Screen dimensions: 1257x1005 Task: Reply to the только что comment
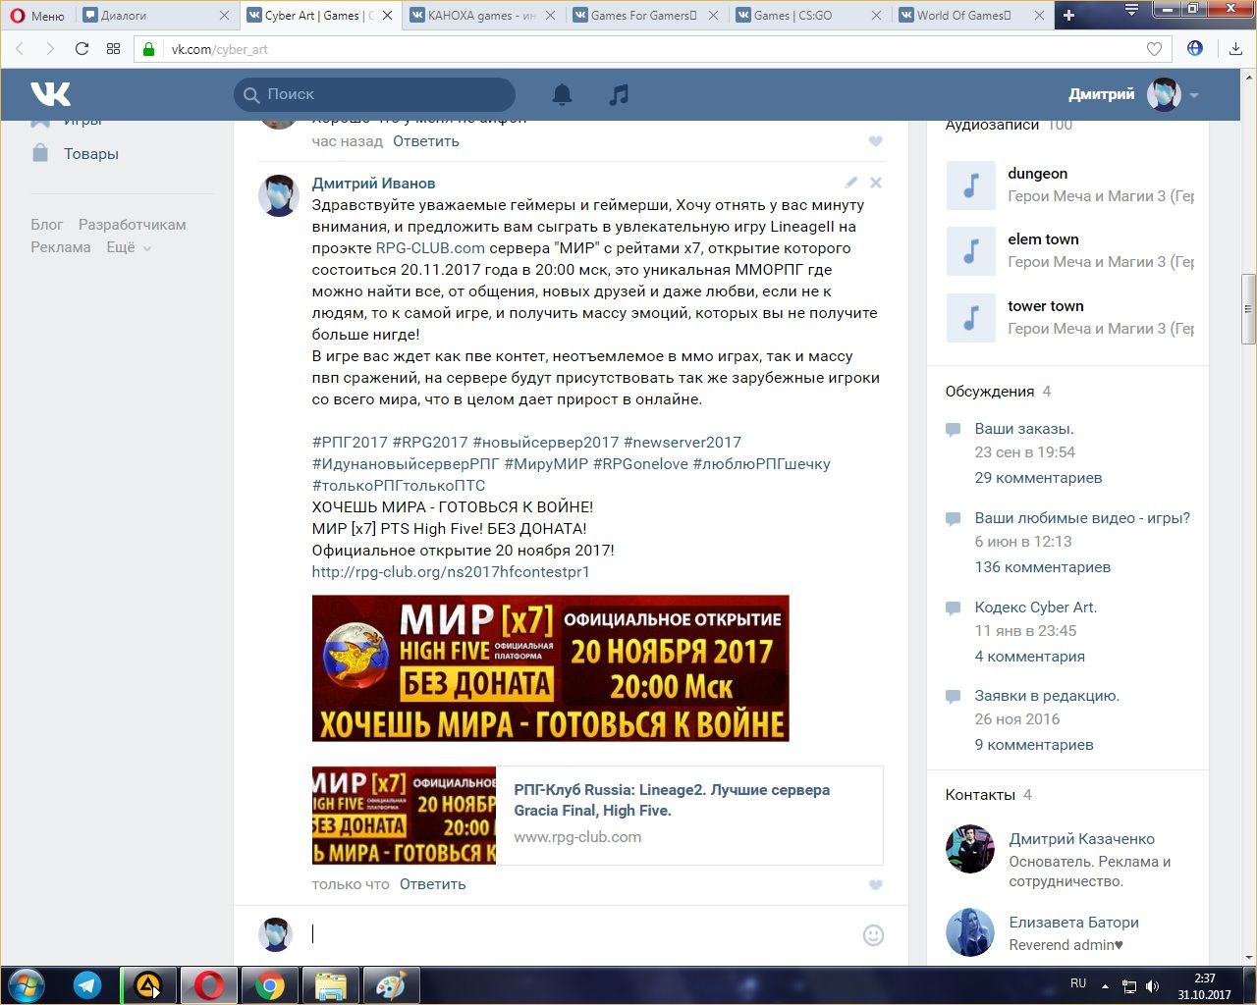433,884
